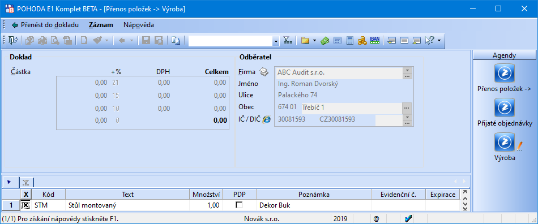Expand the toolbar search combo box arrow
538x224 pixels.
point(276,41)
